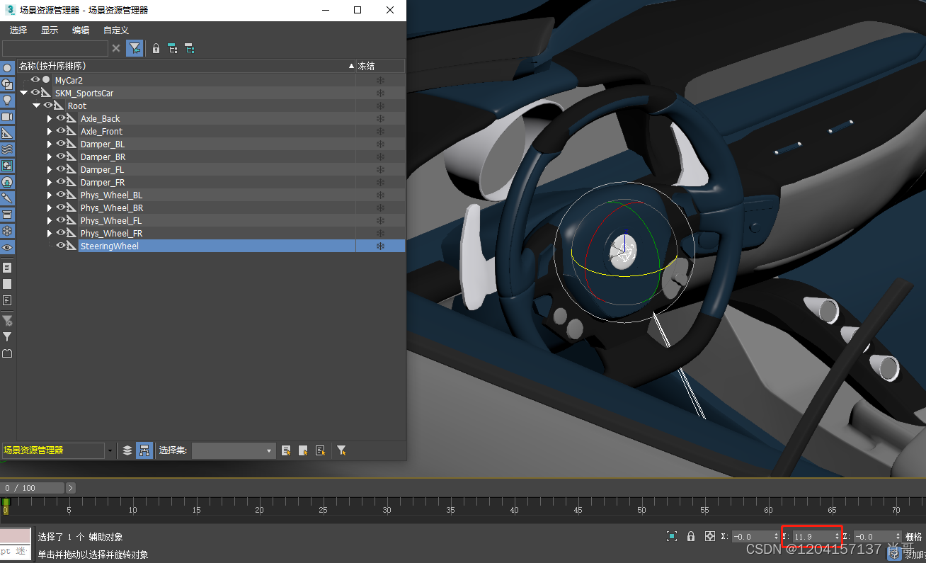
Task: Open the funnel-with-gear advanced filter icon
Action: point(7,321)
